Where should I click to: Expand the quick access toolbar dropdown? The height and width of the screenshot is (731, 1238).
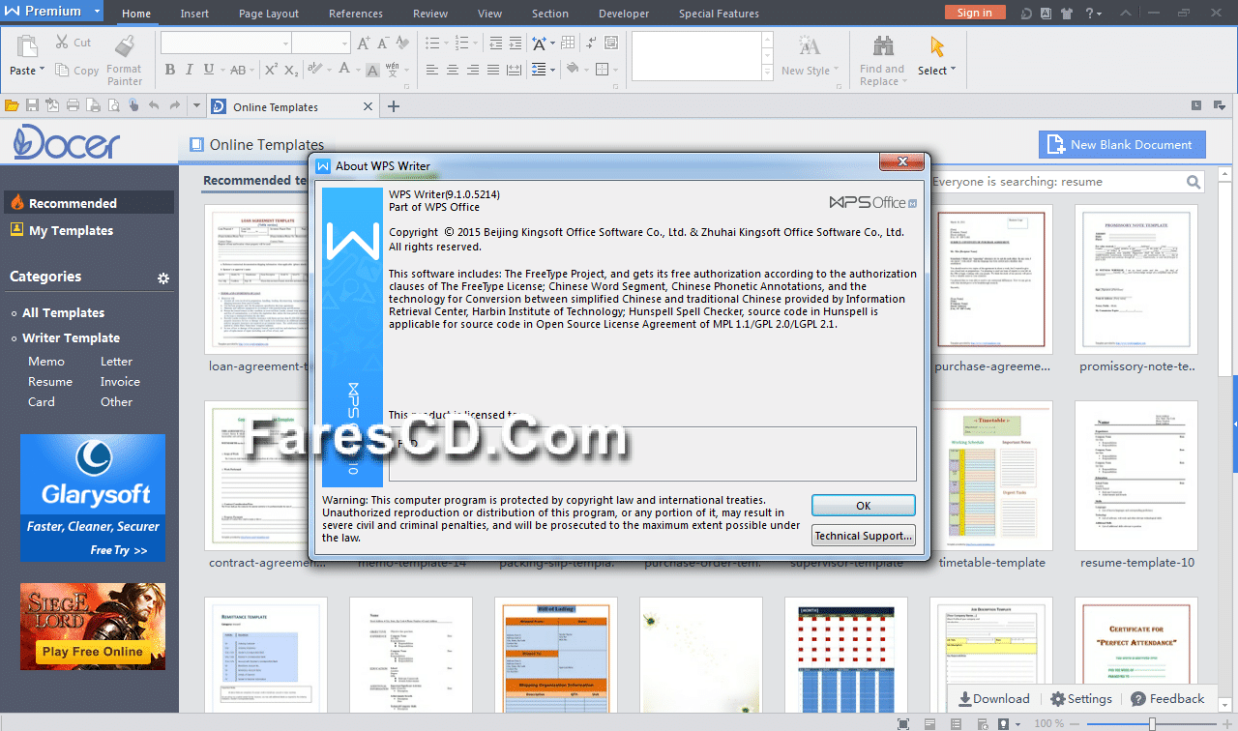pyautogui.click(x=196, y=105)
